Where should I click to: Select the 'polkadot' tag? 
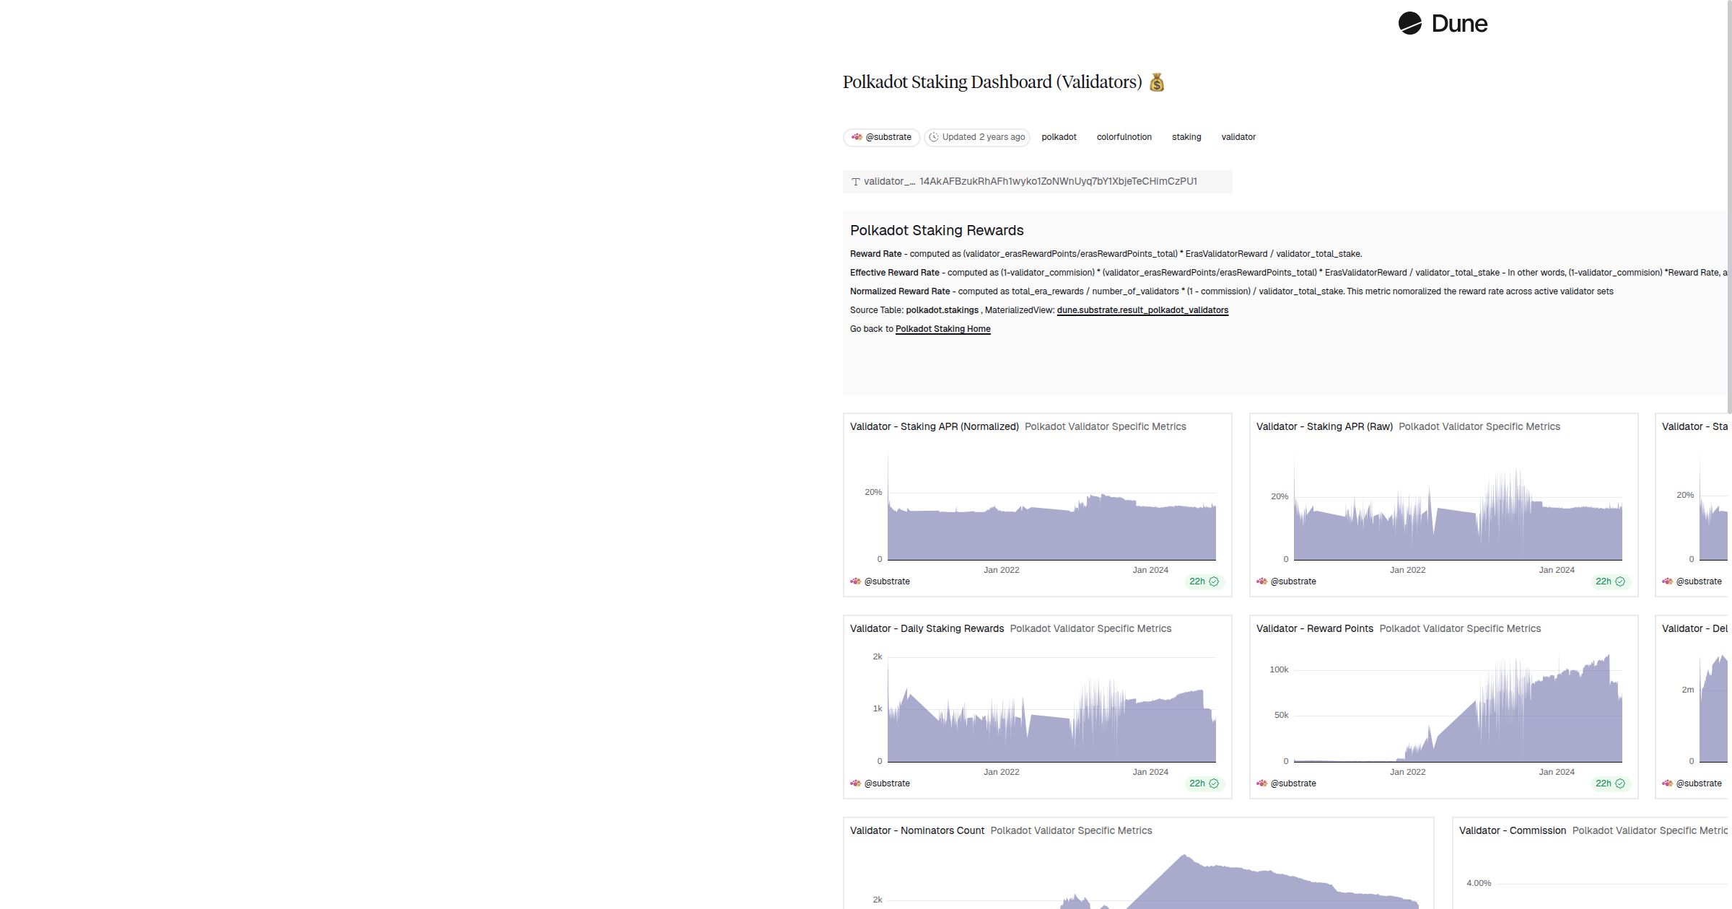pos(1059,137)
